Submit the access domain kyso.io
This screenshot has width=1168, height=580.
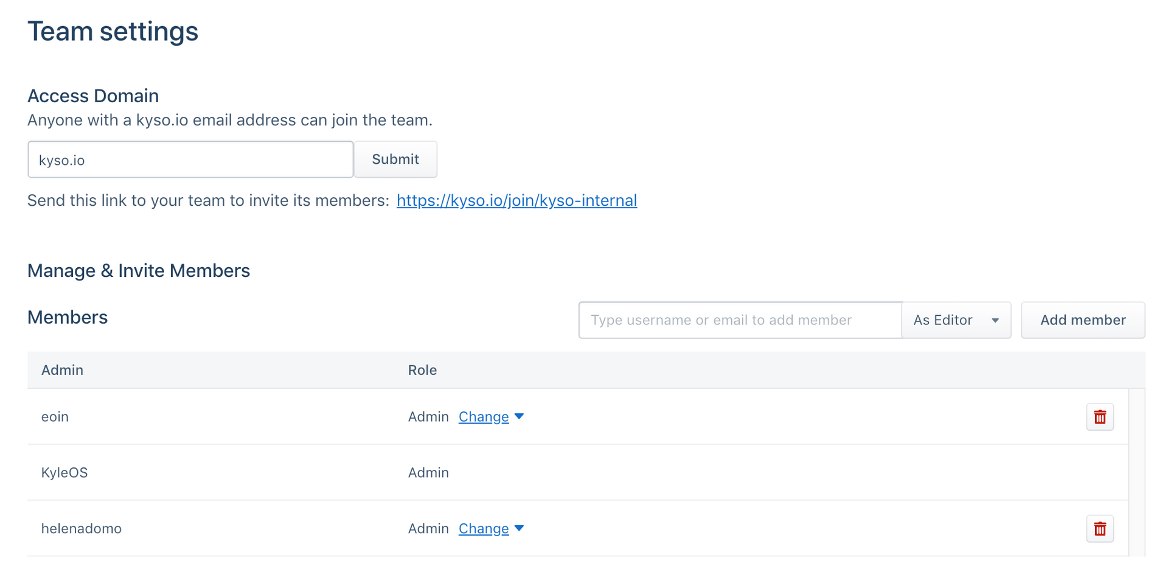click(395, 159)
